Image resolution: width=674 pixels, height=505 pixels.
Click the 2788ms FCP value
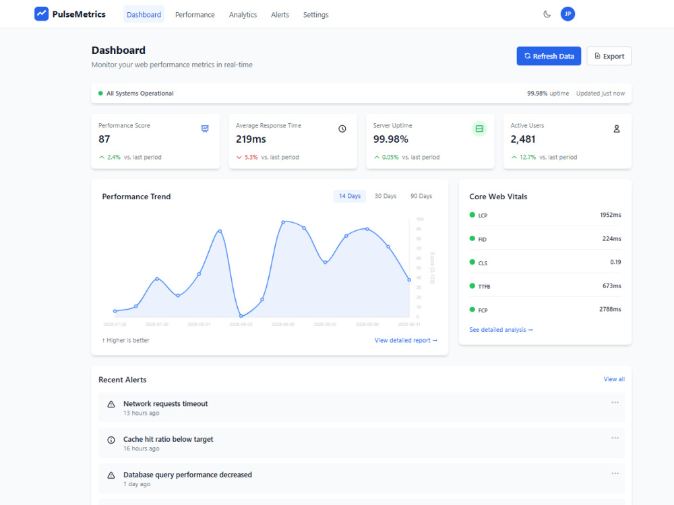610,309
